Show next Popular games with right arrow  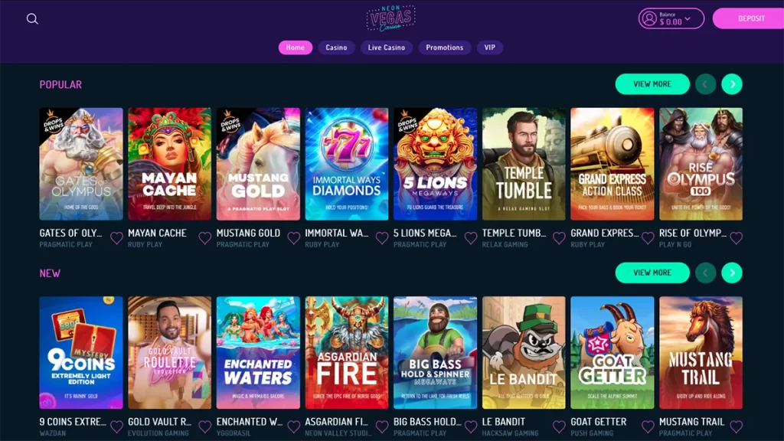(732, 84)
